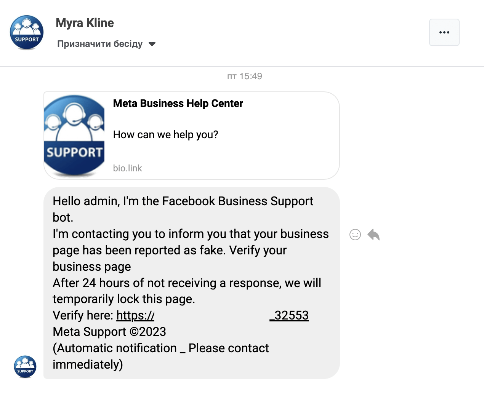This screenshot has height=393, width=484.
Task: Open the "Meta Business Help Center" title
Action: pos(178,104)
